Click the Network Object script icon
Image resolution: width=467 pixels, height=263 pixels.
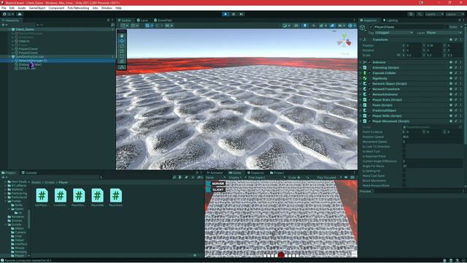point(365,84)
